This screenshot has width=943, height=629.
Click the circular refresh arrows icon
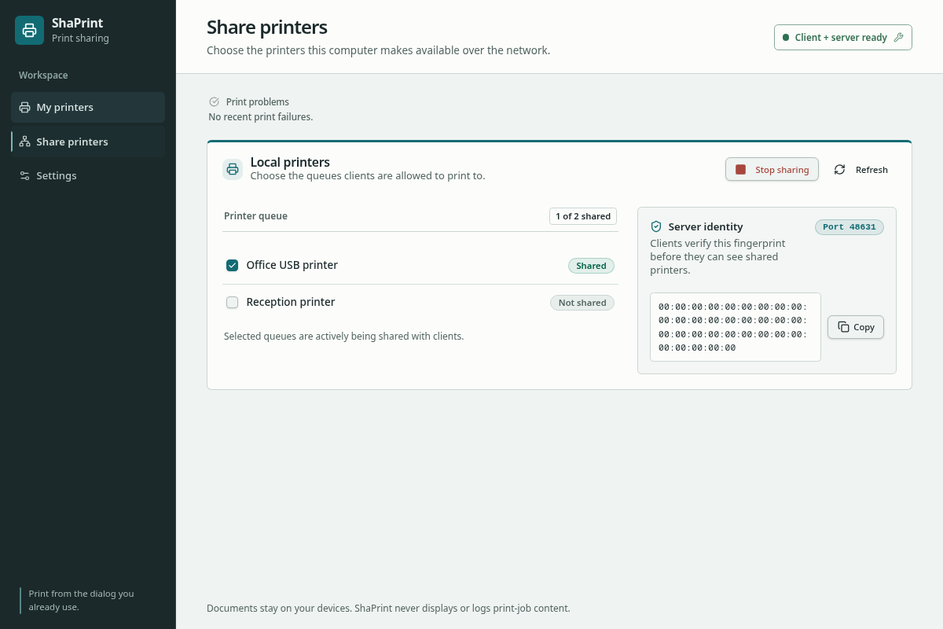[x=839, y=170]
